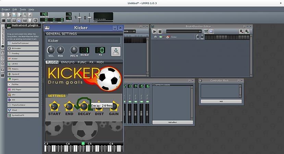284x154 pixels.
Task: Switch to ENV/LFO tab in Kicker
Action: [x=68, y=62]
